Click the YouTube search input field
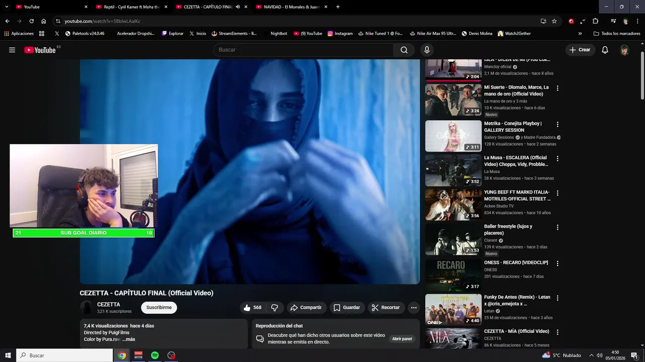 pos(303,50)
